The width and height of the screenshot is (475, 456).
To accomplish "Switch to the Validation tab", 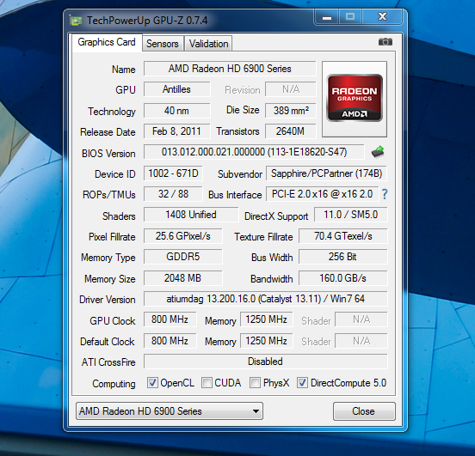I will (208, 44).
